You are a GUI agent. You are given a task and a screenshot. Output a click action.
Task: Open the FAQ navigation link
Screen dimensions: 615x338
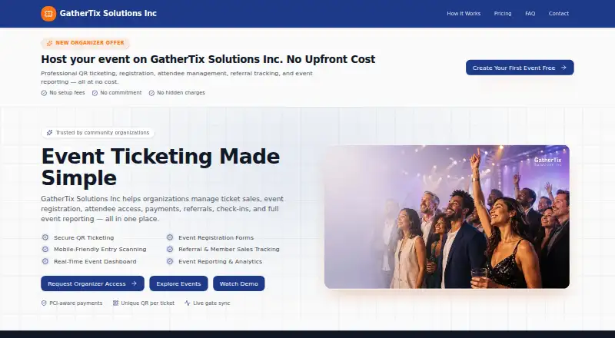coord(530,13)
